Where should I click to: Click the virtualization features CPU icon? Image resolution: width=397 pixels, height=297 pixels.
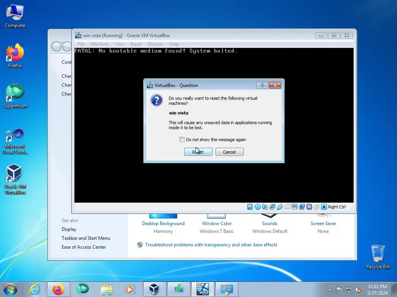[309, 207]
